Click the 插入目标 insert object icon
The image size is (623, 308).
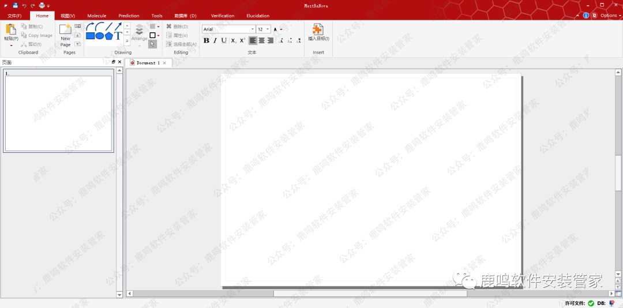[318, 29]
